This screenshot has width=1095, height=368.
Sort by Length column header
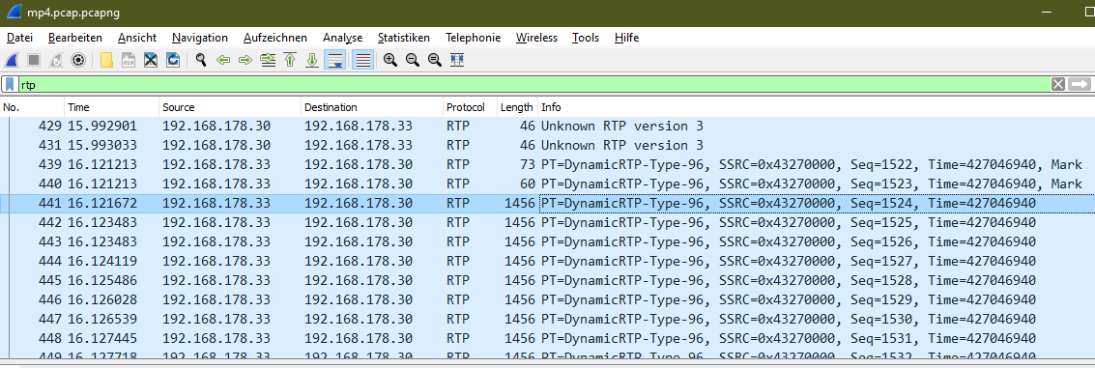(x=517, y=107)
